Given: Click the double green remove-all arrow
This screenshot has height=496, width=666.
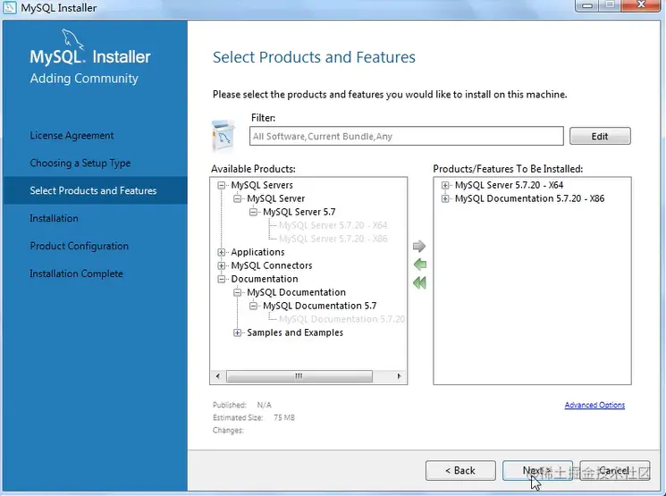Looking at the screenshot, I should (x=419, y=282).
